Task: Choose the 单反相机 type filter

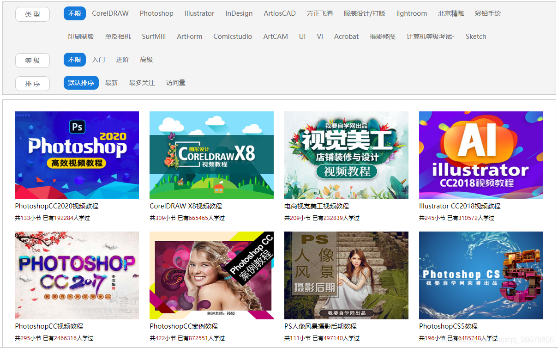Action: (118, 37)
